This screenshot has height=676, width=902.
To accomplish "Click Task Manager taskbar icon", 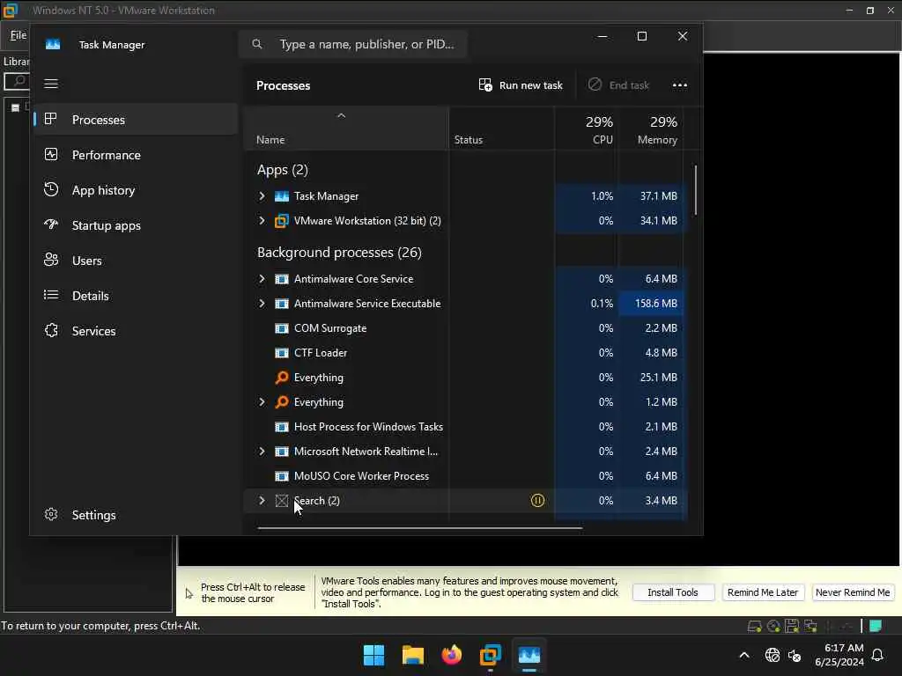I will click(x=529, y=655).
